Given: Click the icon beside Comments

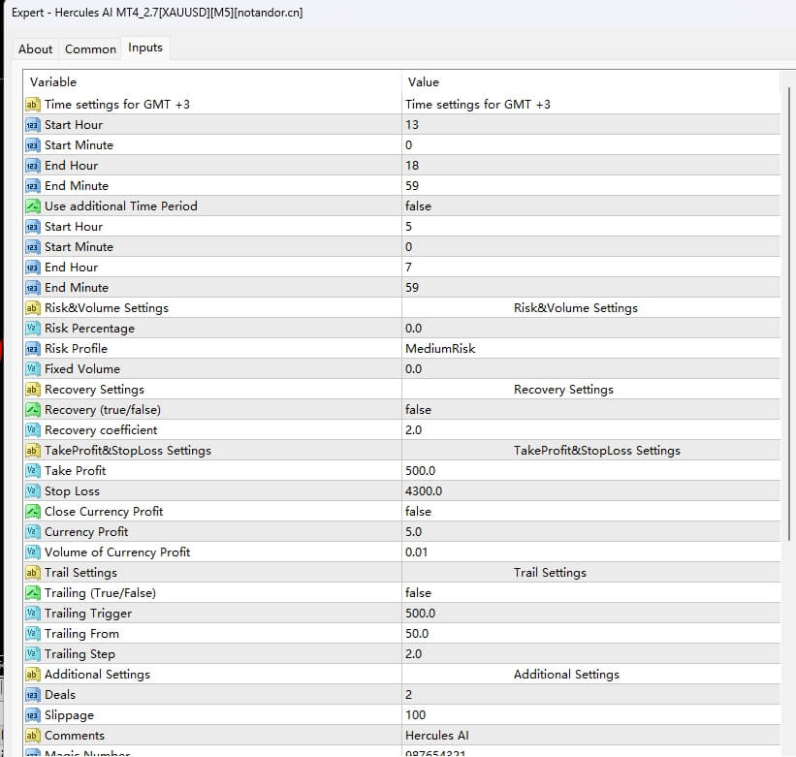Looking at the screenshot, I should coord(32,736).
